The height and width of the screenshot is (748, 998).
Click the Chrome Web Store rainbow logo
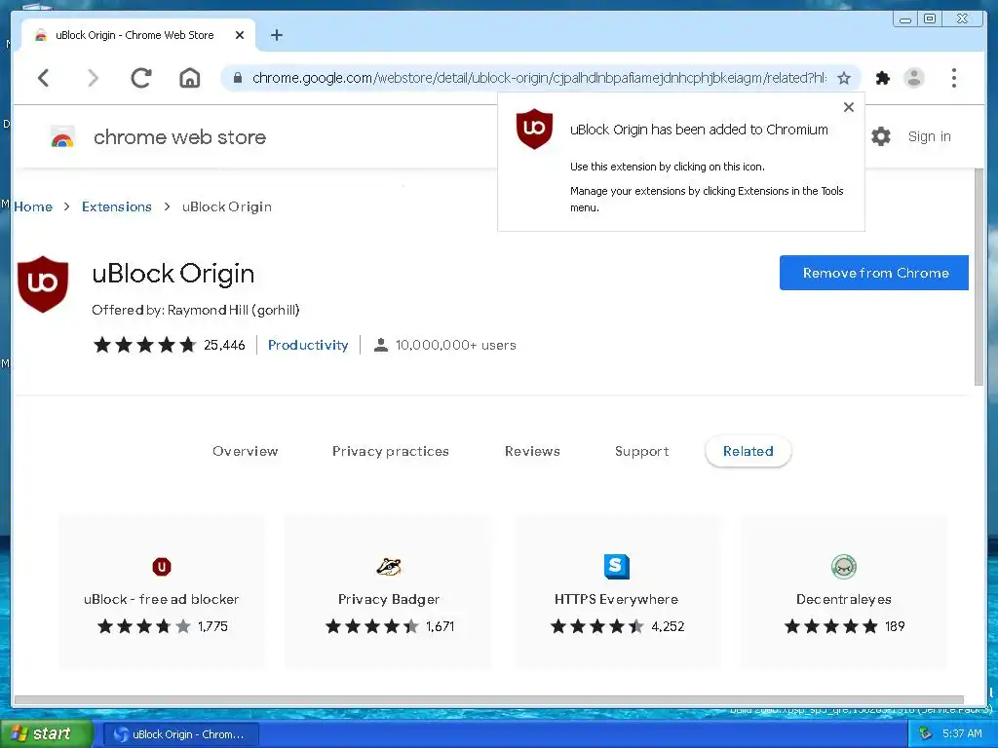62,136
